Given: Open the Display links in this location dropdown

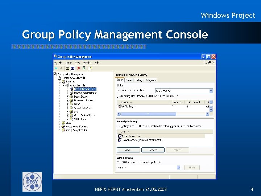Looking at the screenshot, I should tap(211, 91).
